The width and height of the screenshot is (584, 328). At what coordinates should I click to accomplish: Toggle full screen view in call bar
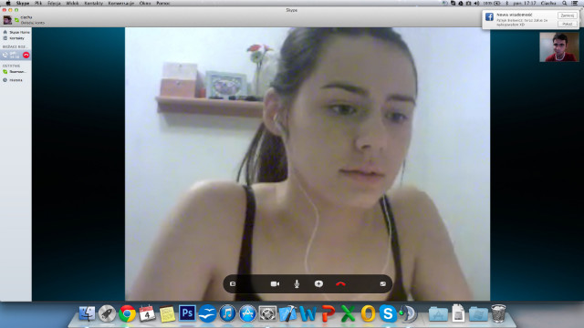coord(383,283)
